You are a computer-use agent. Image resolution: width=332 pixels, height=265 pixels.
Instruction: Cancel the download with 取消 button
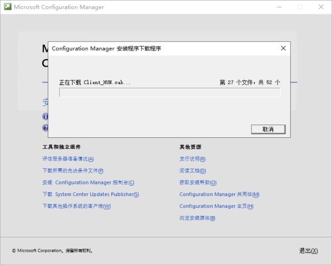(x=268, y=129)
